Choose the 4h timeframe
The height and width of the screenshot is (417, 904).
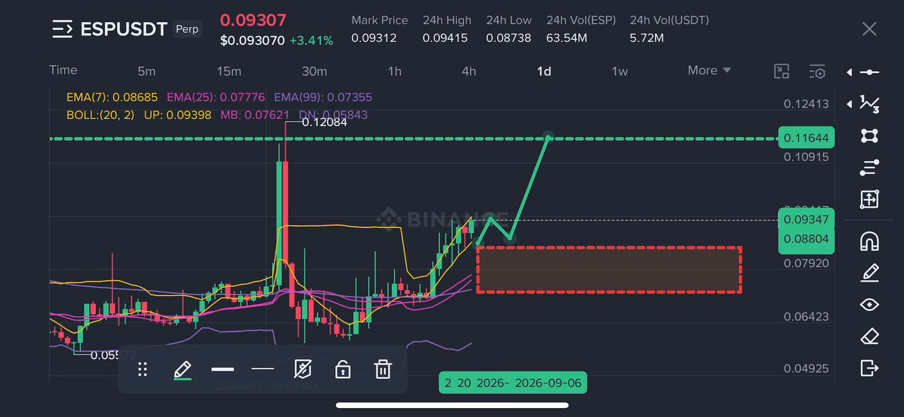pos(469,71)
